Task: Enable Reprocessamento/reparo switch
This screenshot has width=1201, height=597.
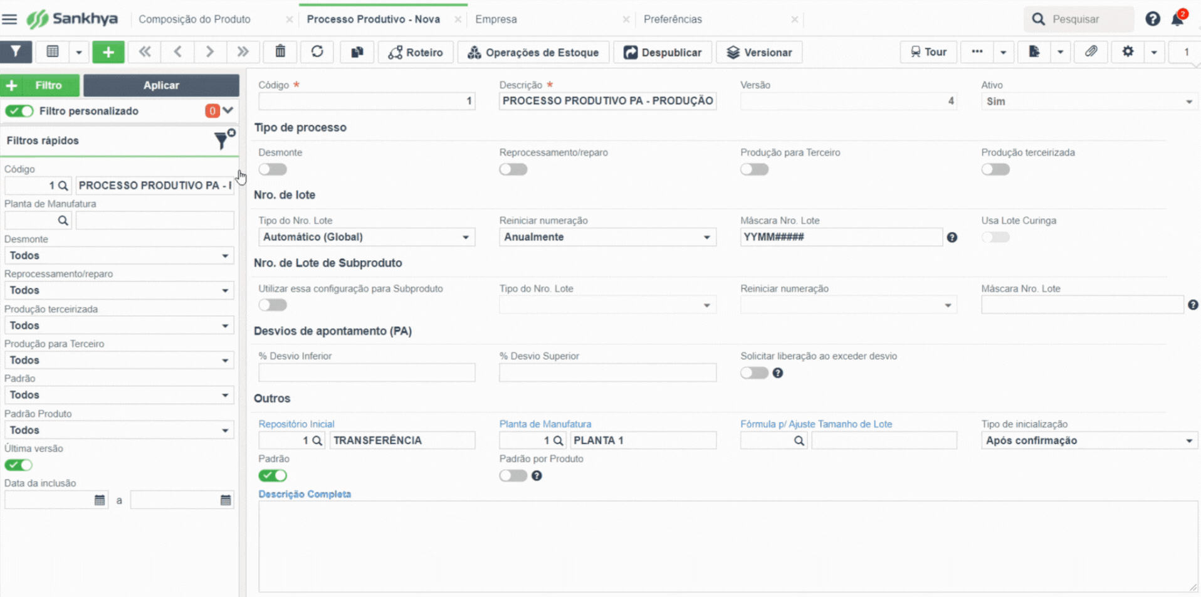Action: click(x=513, y=169)
